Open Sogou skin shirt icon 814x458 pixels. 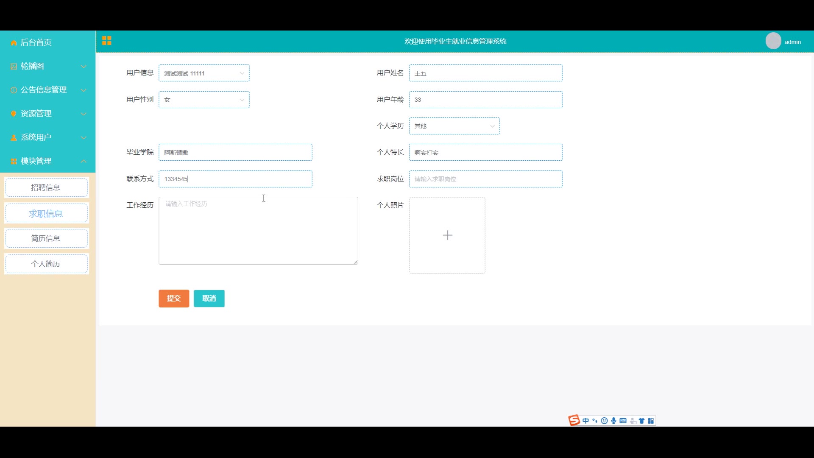641,421
